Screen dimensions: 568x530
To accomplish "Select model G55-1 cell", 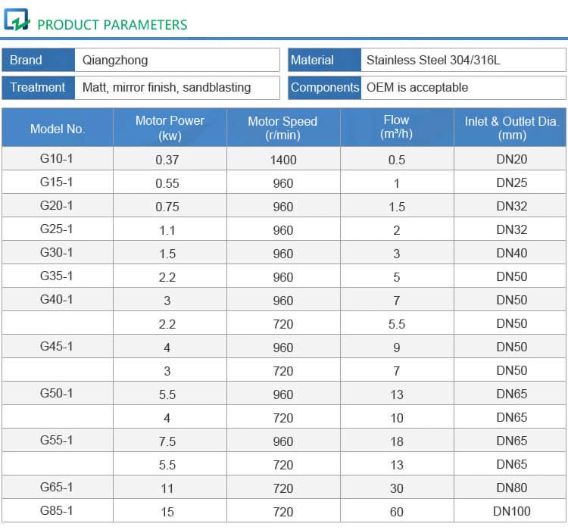I will [x=57, y=440].
